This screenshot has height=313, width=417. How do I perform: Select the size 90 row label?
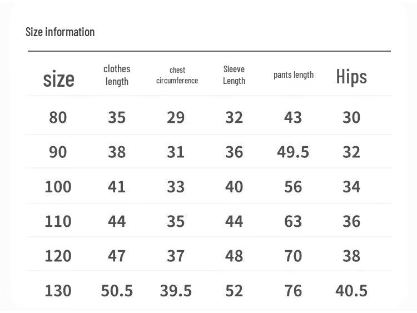tap(58, 152)
